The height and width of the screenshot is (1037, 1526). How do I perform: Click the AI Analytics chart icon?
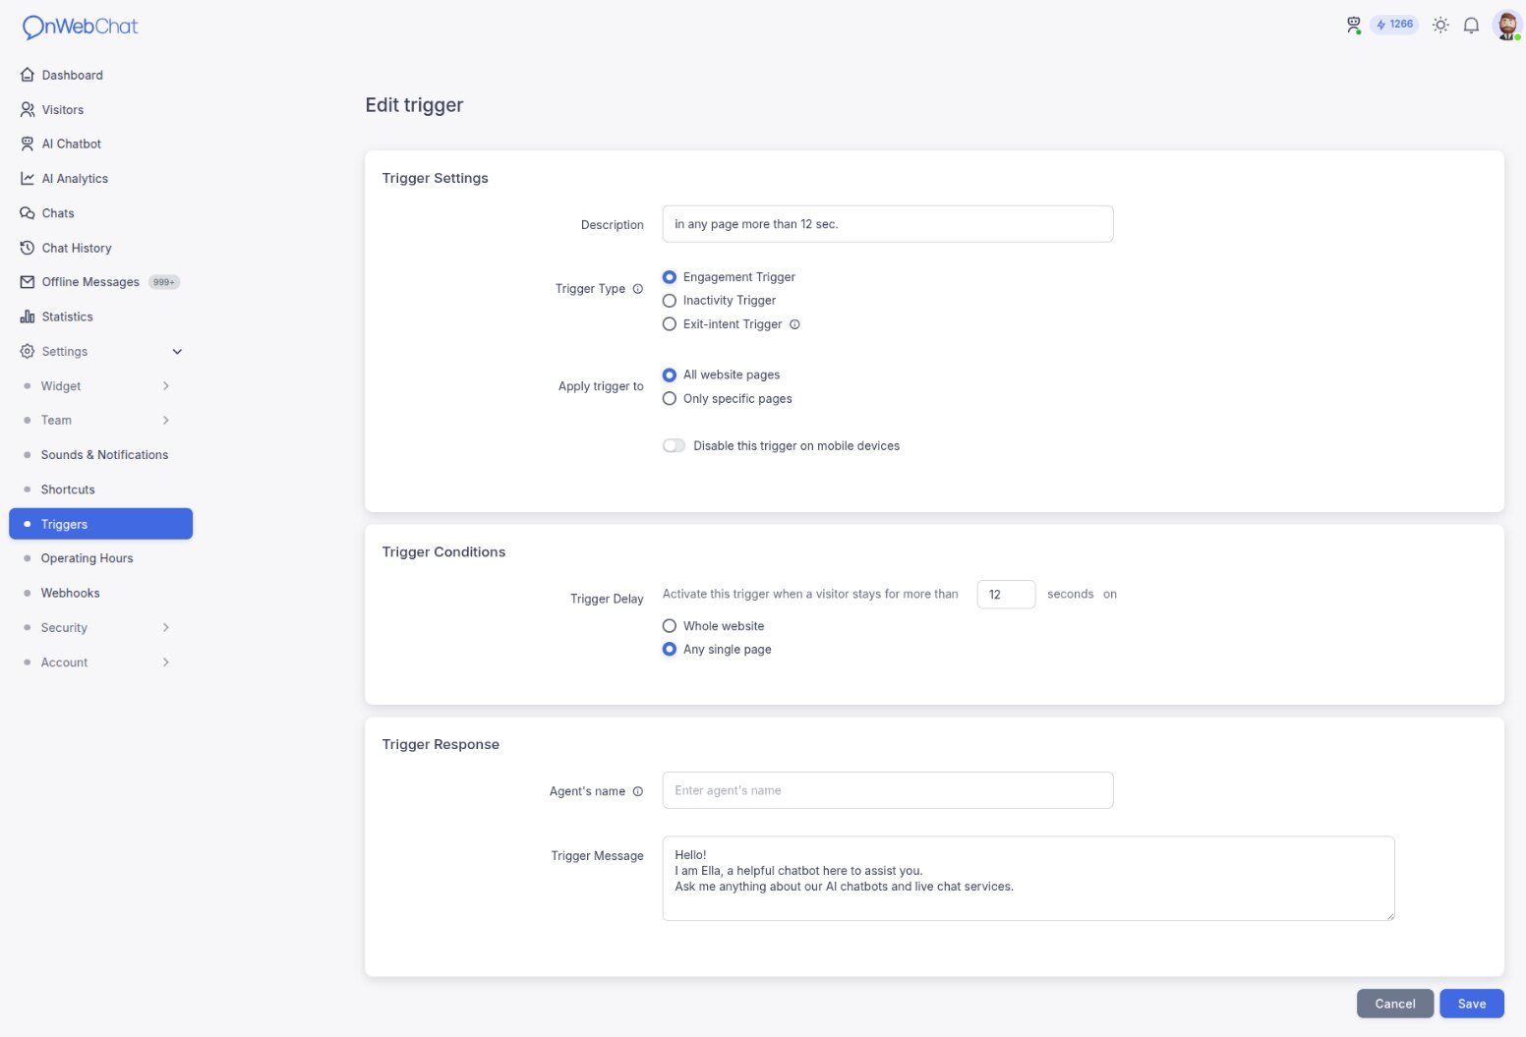[x=28, y=178]
